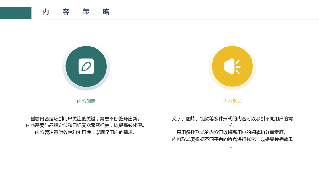319x179 pixels.
Task: Click the character 略 in the title
Action: pyautogui.click(x=106, y=12)
